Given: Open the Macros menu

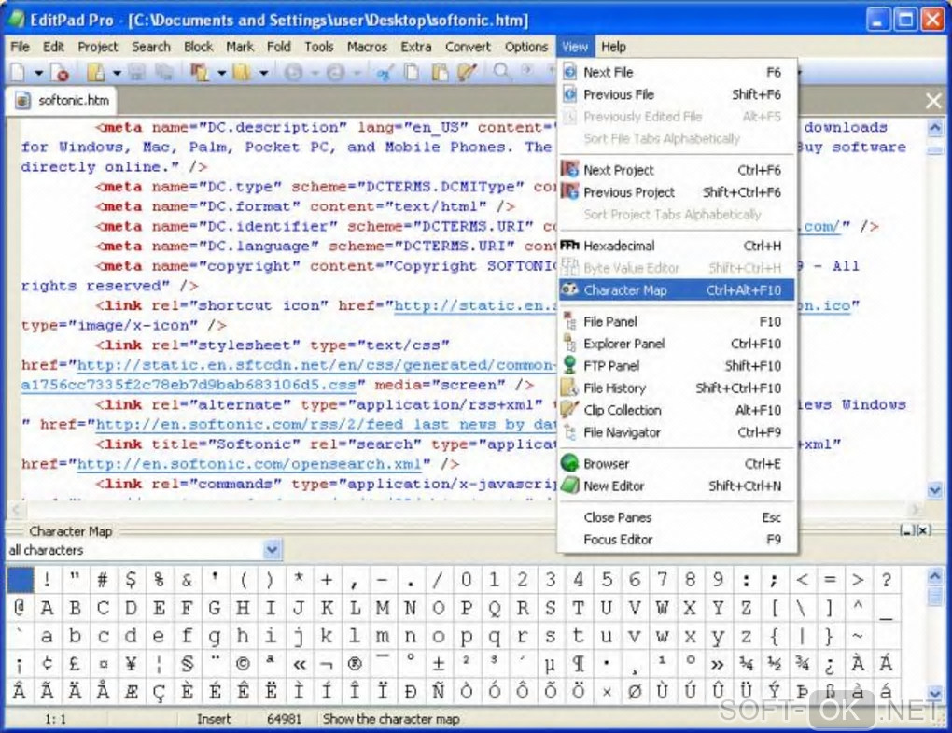Looking at the screenshot, I should pyautogui.click(x=368, y=47).
